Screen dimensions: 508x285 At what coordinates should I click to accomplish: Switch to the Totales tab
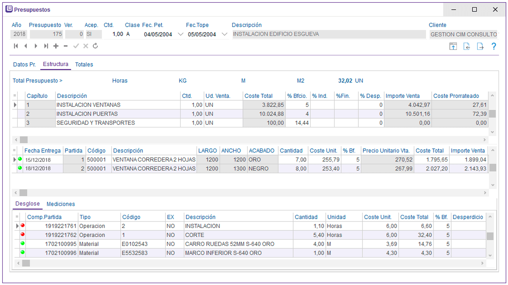84,64
